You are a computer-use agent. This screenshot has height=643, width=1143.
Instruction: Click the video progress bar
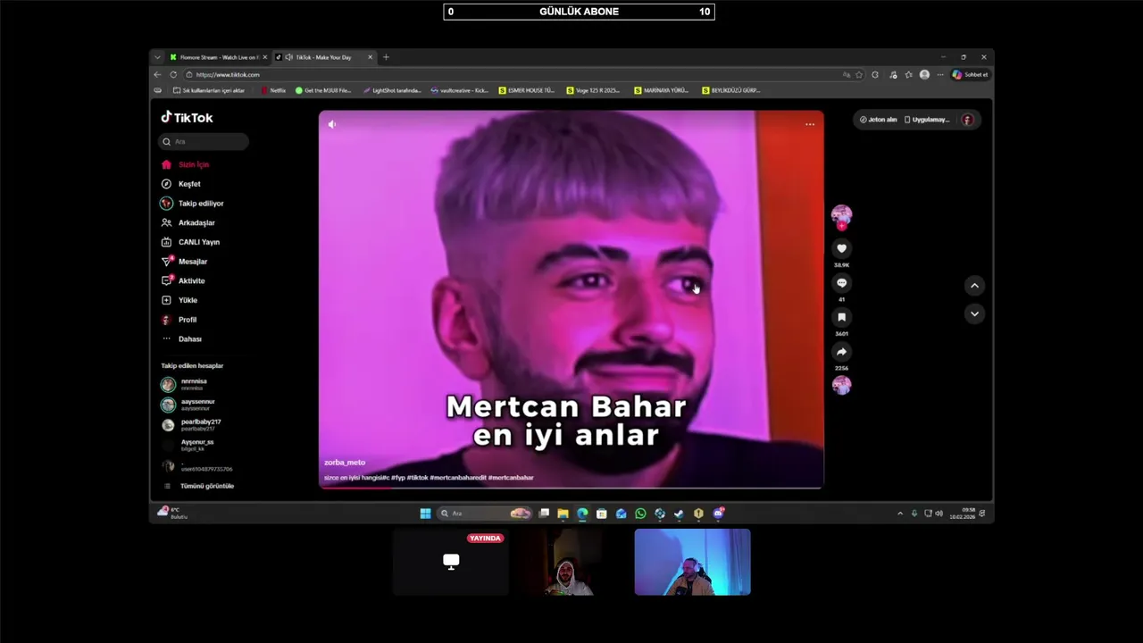point(571,487)
